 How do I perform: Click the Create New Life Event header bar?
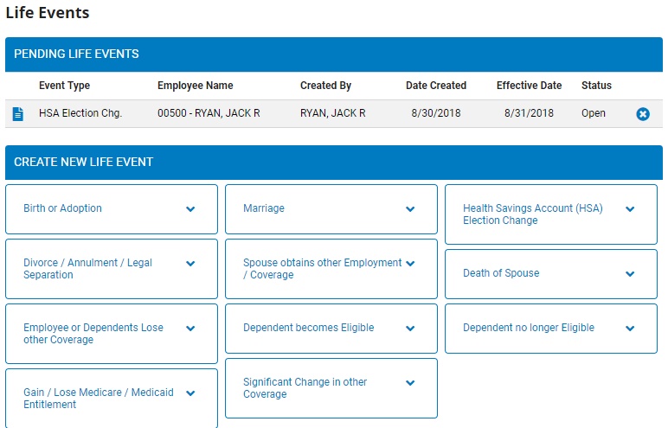coord(334,162)
